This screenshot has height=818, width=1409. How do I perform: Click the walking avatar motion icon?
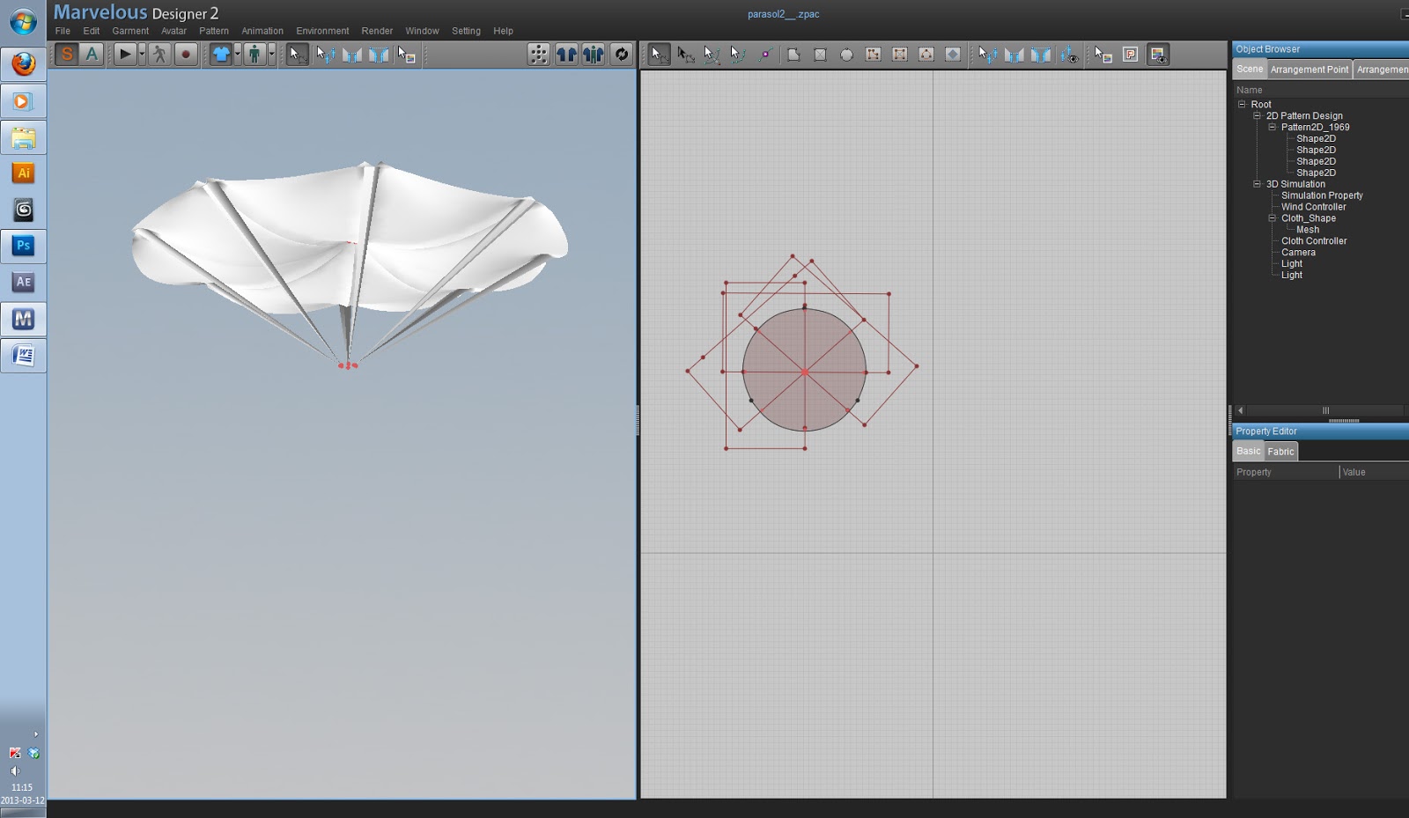coord(159,55)
